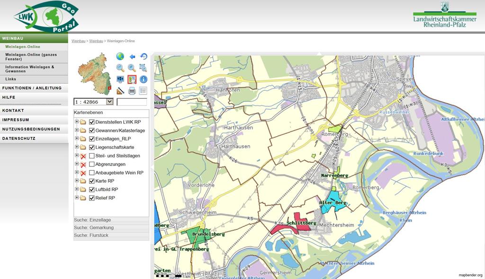Click folder icon of Relief RP layer
The image size is (485, 279).
pos(83,198)
